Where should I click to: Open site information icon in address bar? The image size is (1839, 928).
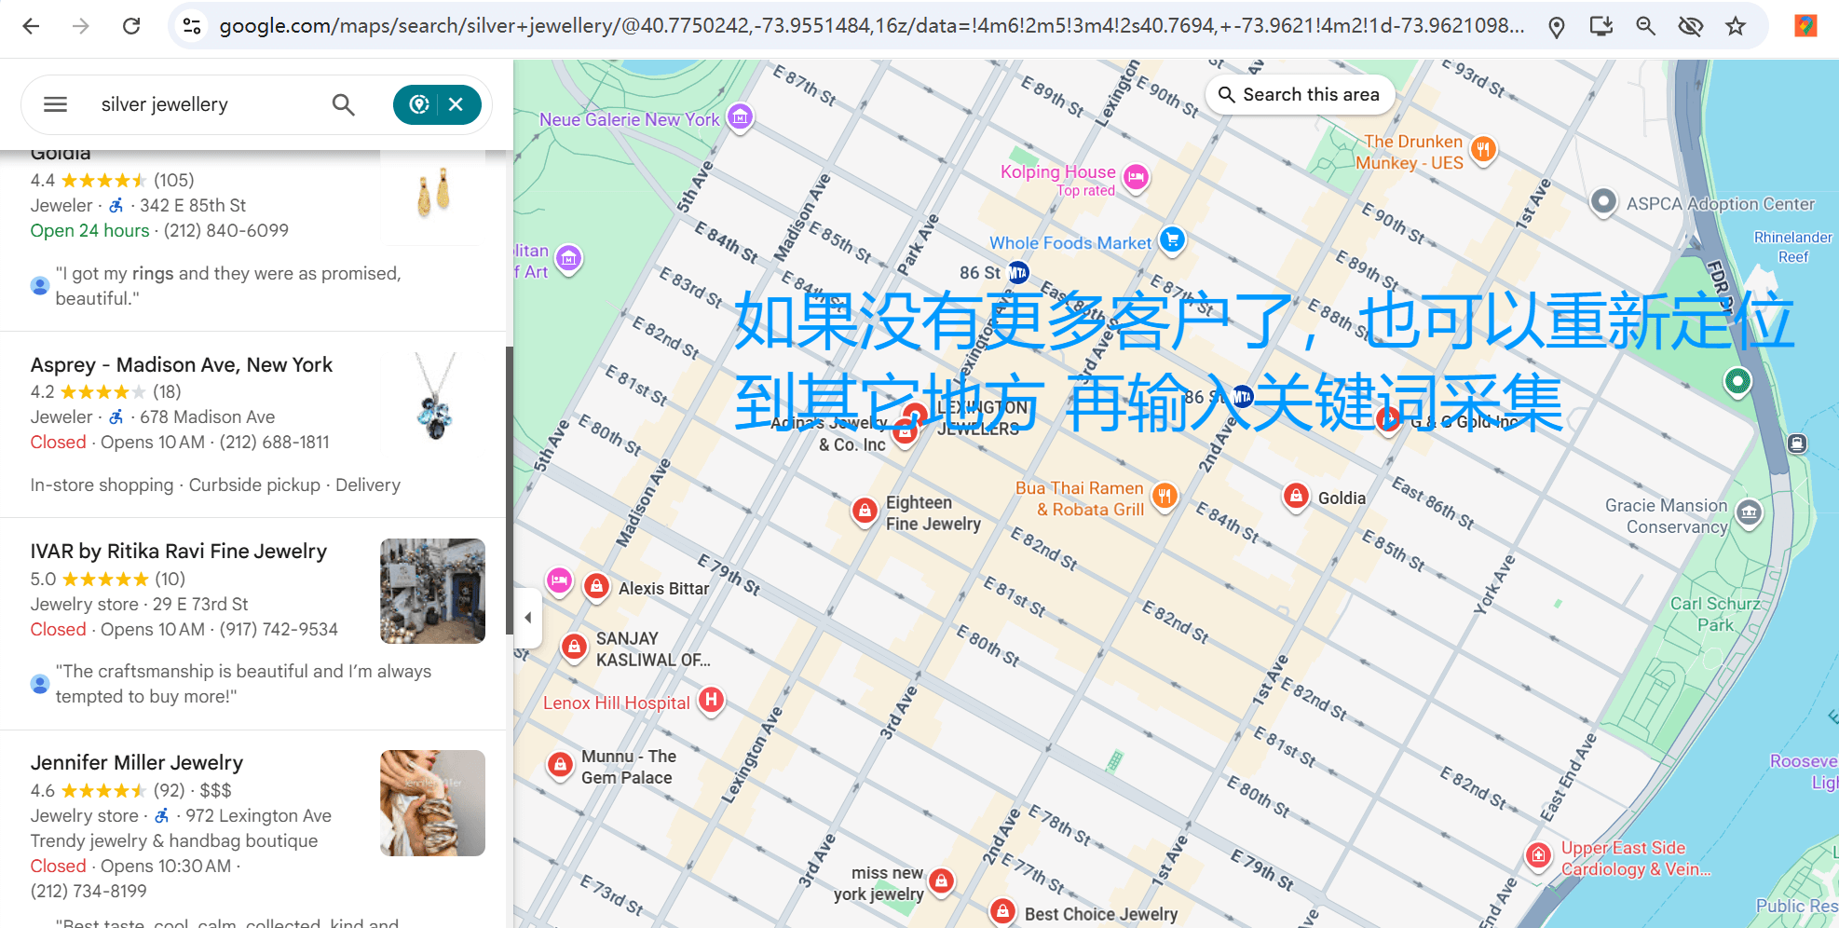192,26
